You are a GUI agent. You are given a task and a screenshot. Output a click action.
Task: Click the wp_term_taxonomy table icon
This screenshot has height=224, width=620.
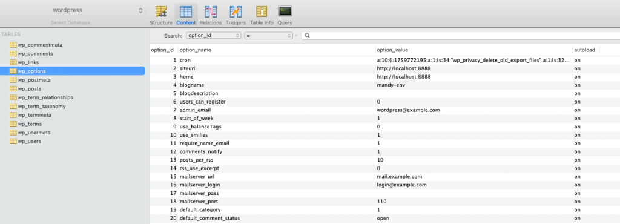click(13, 107)
